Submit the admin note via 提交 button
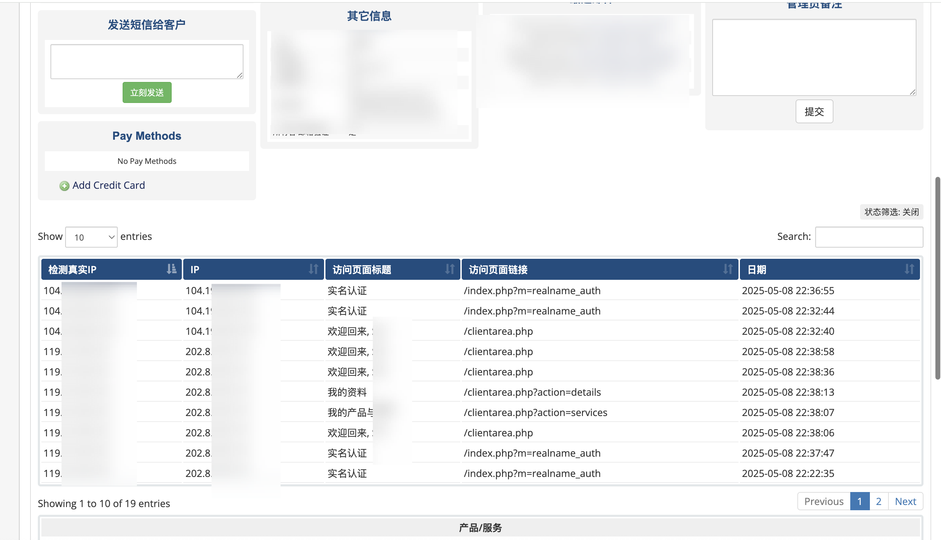Screen dimensions: 941x540 click(x=814, y=111)
